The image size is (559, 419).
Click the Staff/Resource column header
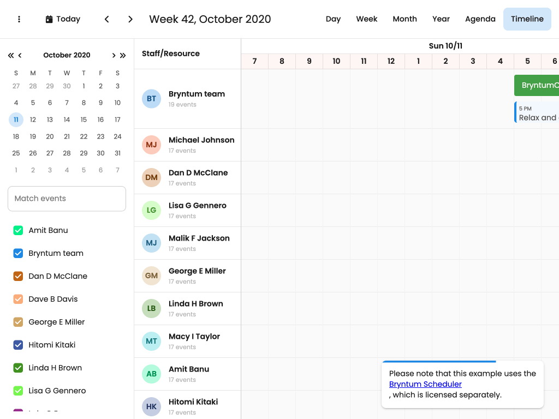(x=171, y=53)
